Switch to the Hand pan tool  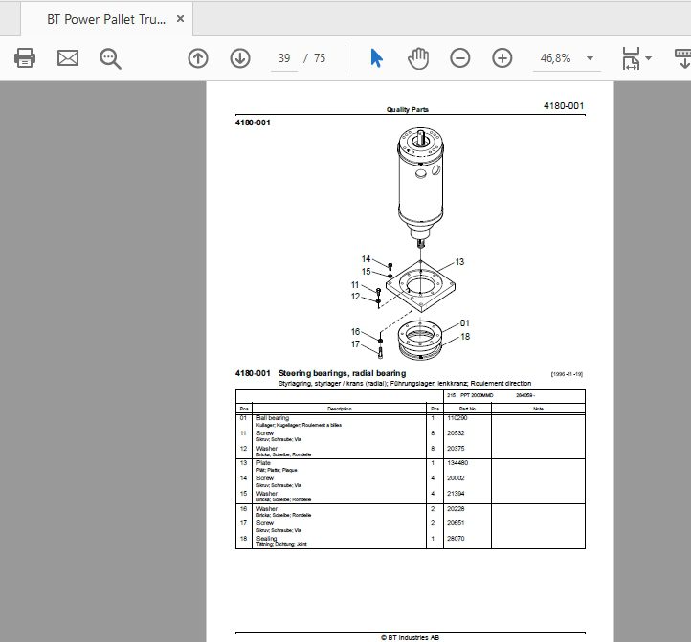click(418, 58)
